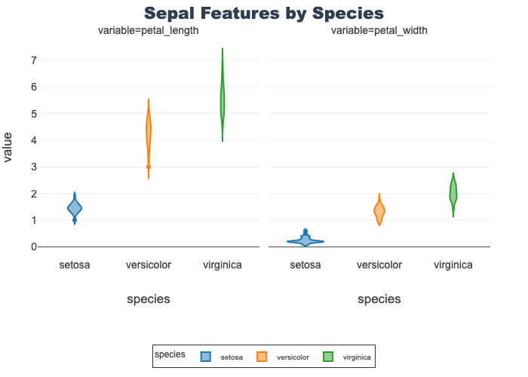Click the species x-axis title under left panel
The width and height of the screenshot is (528, 377).
click(x=149, y=299)
